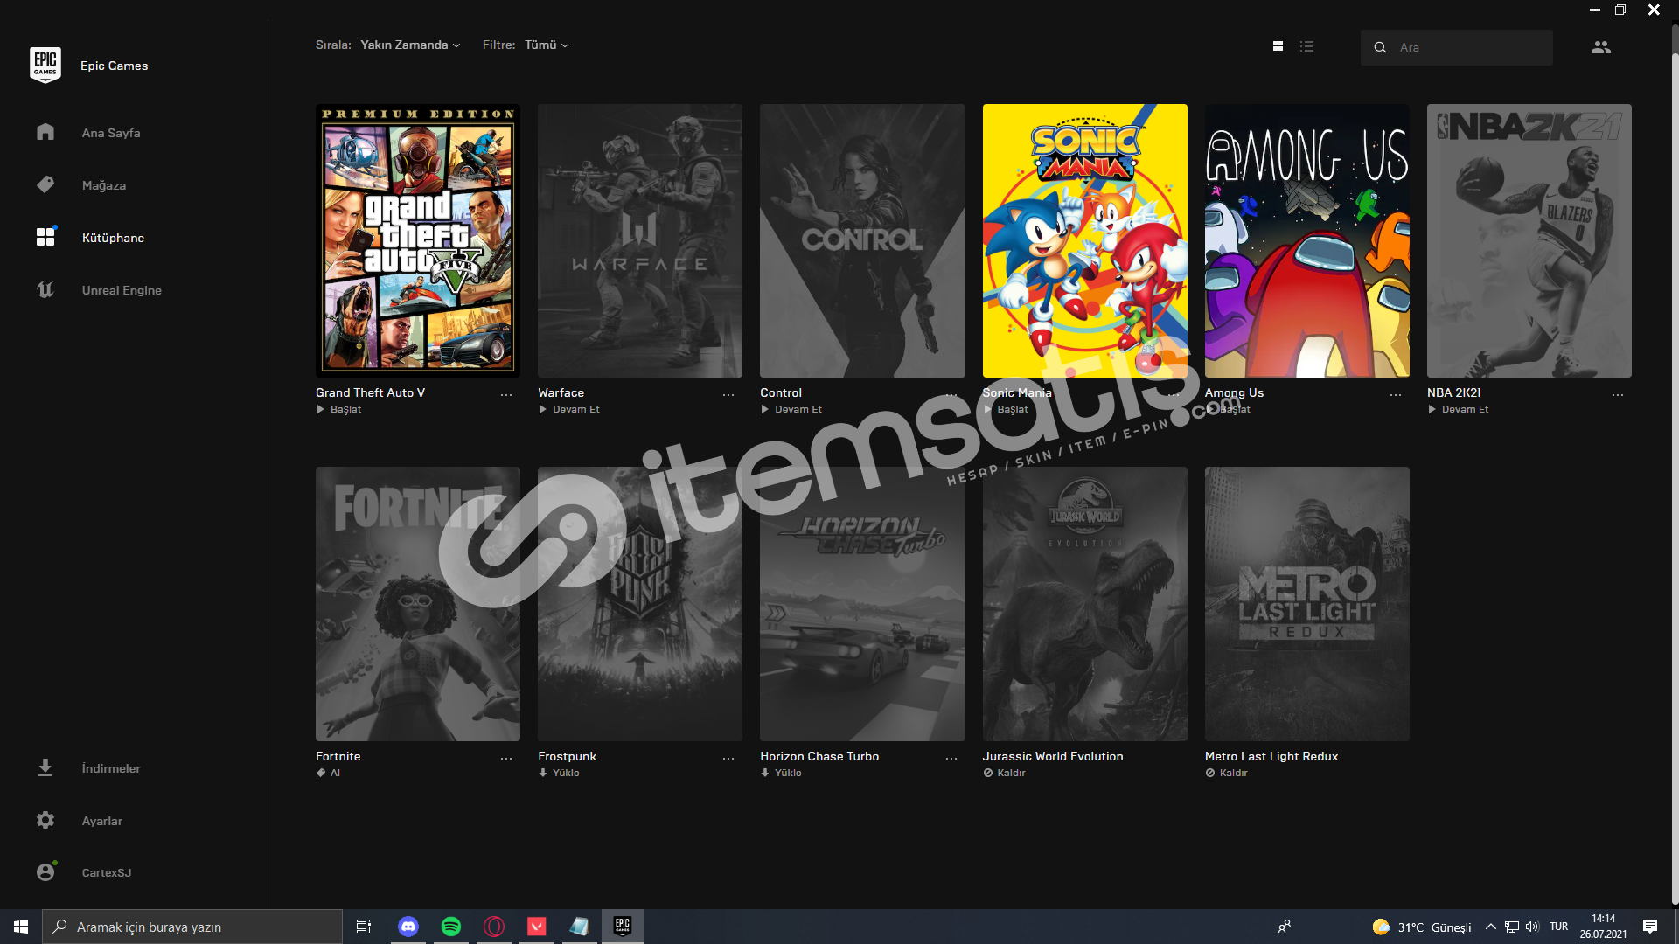This screenshot has width=1679, height=944.
Task: Click Kaldır under Metro Last Light Redux
Action: (x=1226, y=773)
